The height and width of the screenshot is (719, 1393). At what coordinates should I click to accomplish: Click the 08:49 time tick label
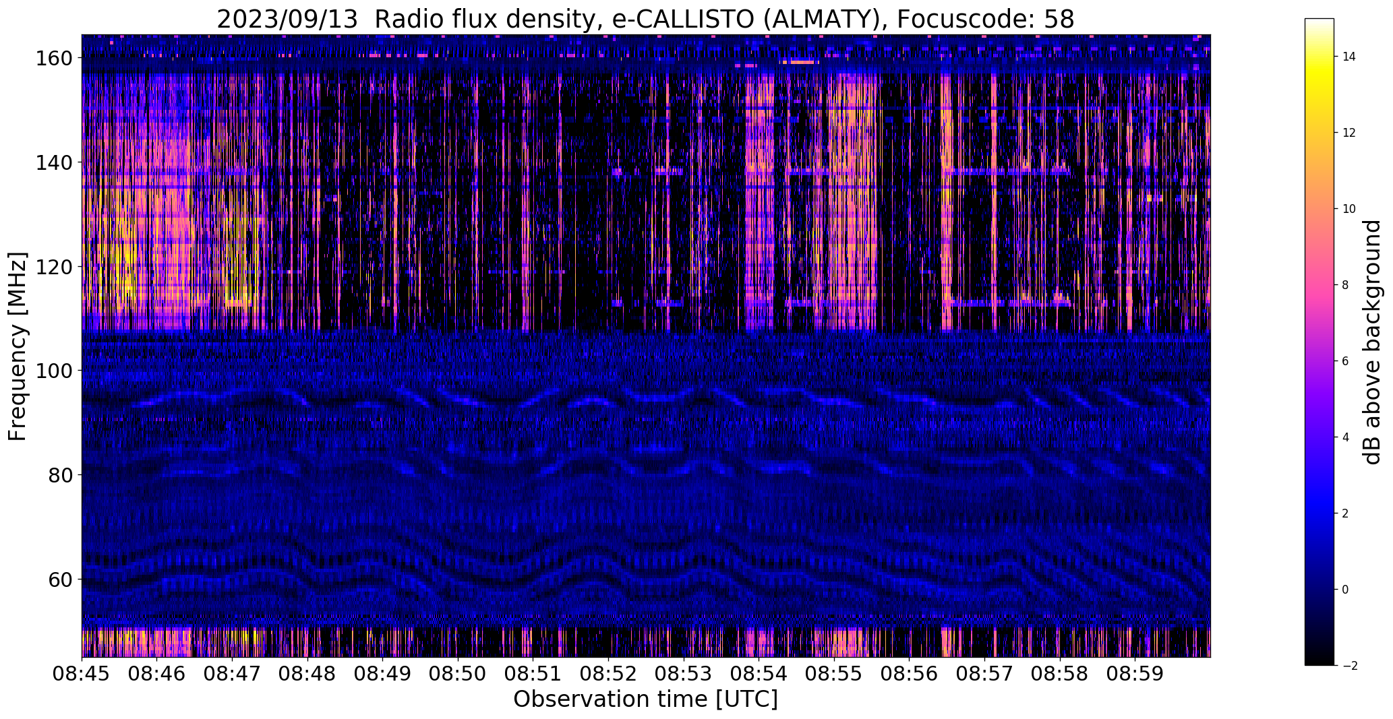pyautogui.click(x=383, y=673)
